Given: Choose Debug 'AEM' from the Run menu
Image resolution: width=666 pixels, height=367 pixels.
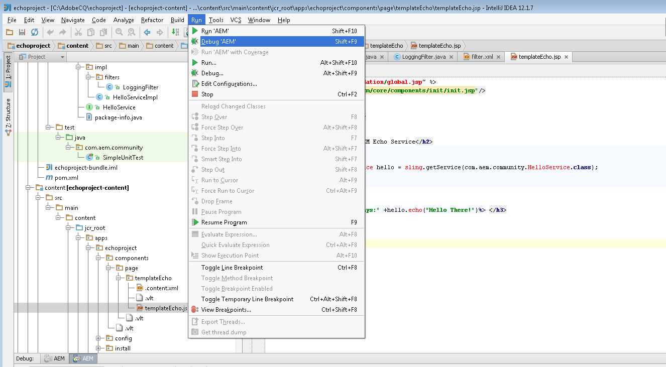Looking at the screenshot, I should coord(276,42).
